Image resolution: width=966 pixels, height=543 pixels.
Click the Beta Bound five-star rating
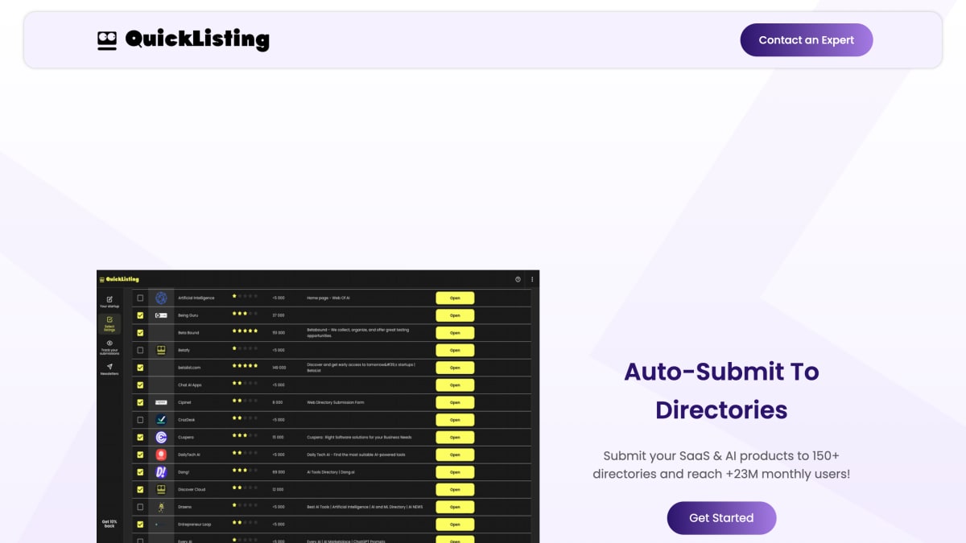pyautogui.click(x=245, y=331)
